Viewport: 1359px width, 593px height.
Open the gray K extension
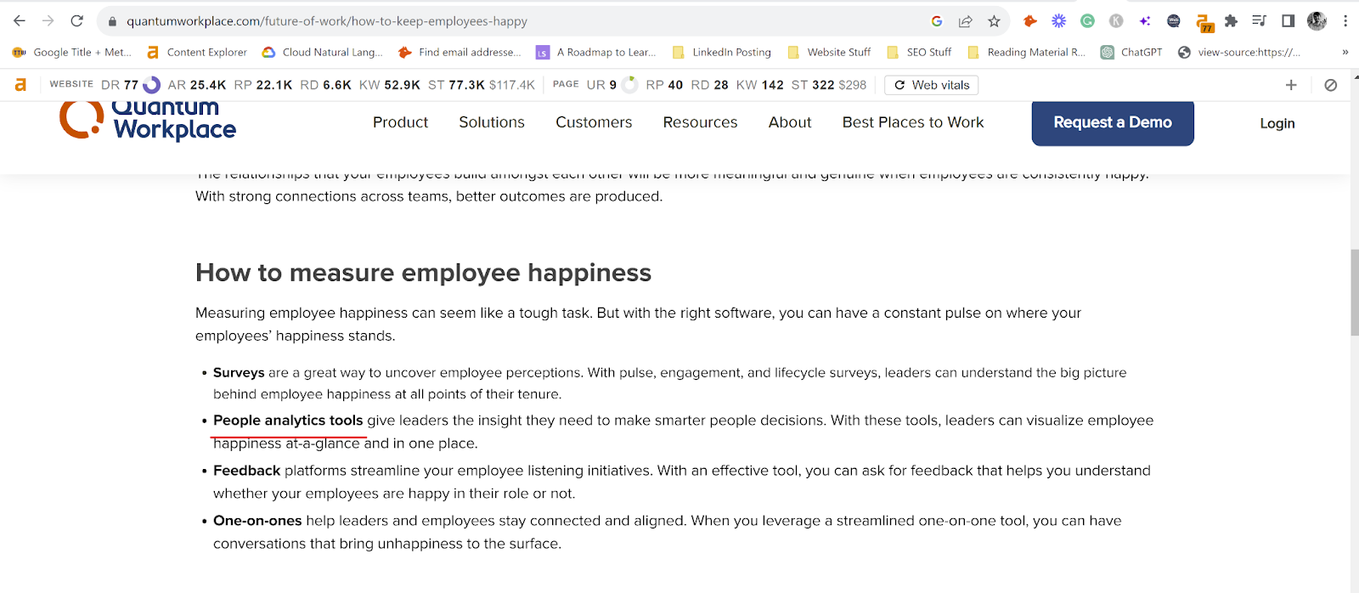pyautogui.click(x=1116, y=21)
